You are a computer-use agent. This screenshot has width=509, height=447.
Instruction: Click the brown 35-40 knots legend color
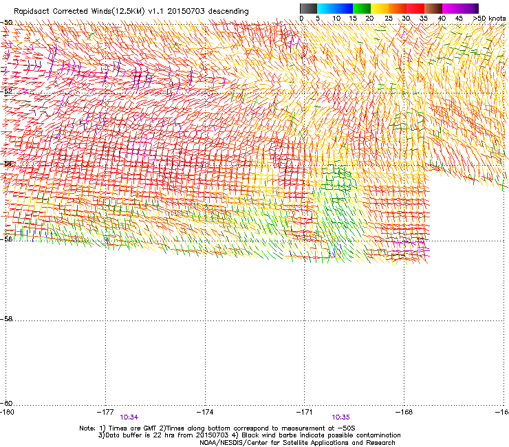[433, 9]
